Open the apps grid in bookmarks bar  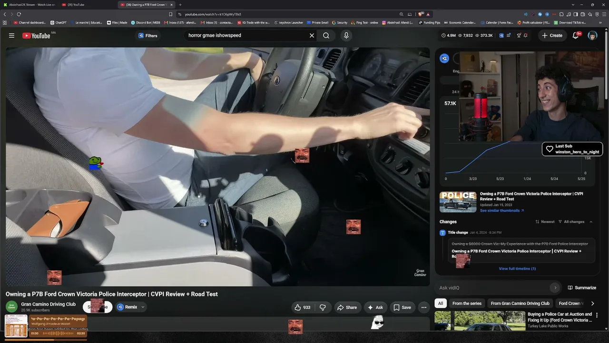click(5, 22)
